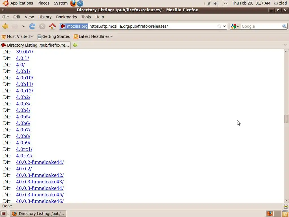Focus the Google search field
Screen dimensions: 289x217
tap(261, 26)
